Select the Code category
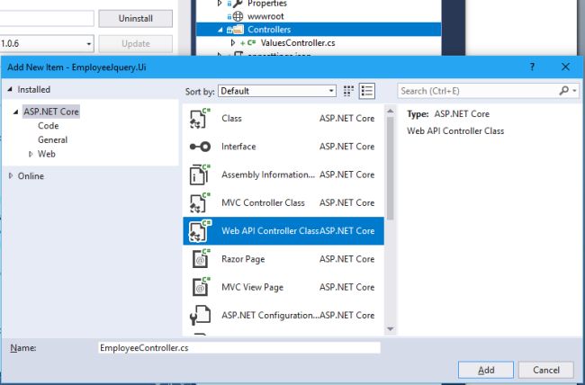This screenshot has height=385, width=585. [48, 126]
